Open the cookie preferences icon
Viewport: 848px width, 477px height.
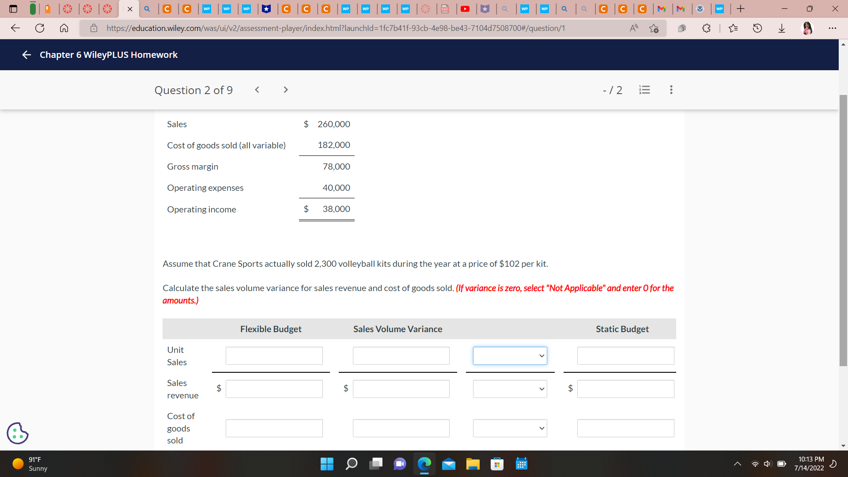tap(18, 433)
